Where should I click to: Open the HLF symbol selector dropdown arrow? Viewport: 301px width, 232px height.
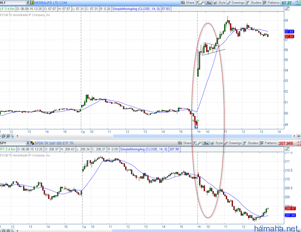28,3
